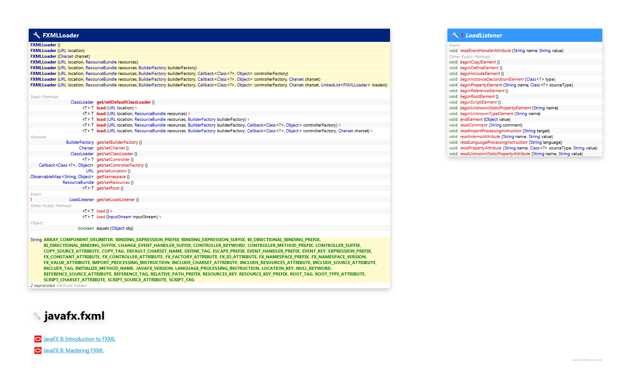Click the Oracle icon beside Introduction to FXML
The width and height of the screenshot is (627, 380).
click(38, 339)
